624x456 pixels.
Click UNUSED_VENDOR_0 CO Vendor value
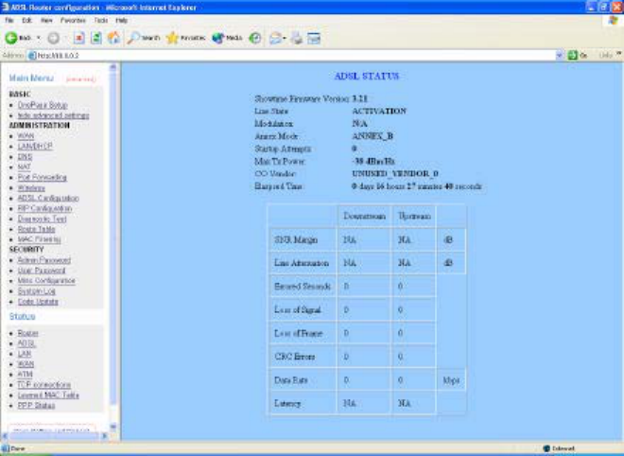click(395, 174)
